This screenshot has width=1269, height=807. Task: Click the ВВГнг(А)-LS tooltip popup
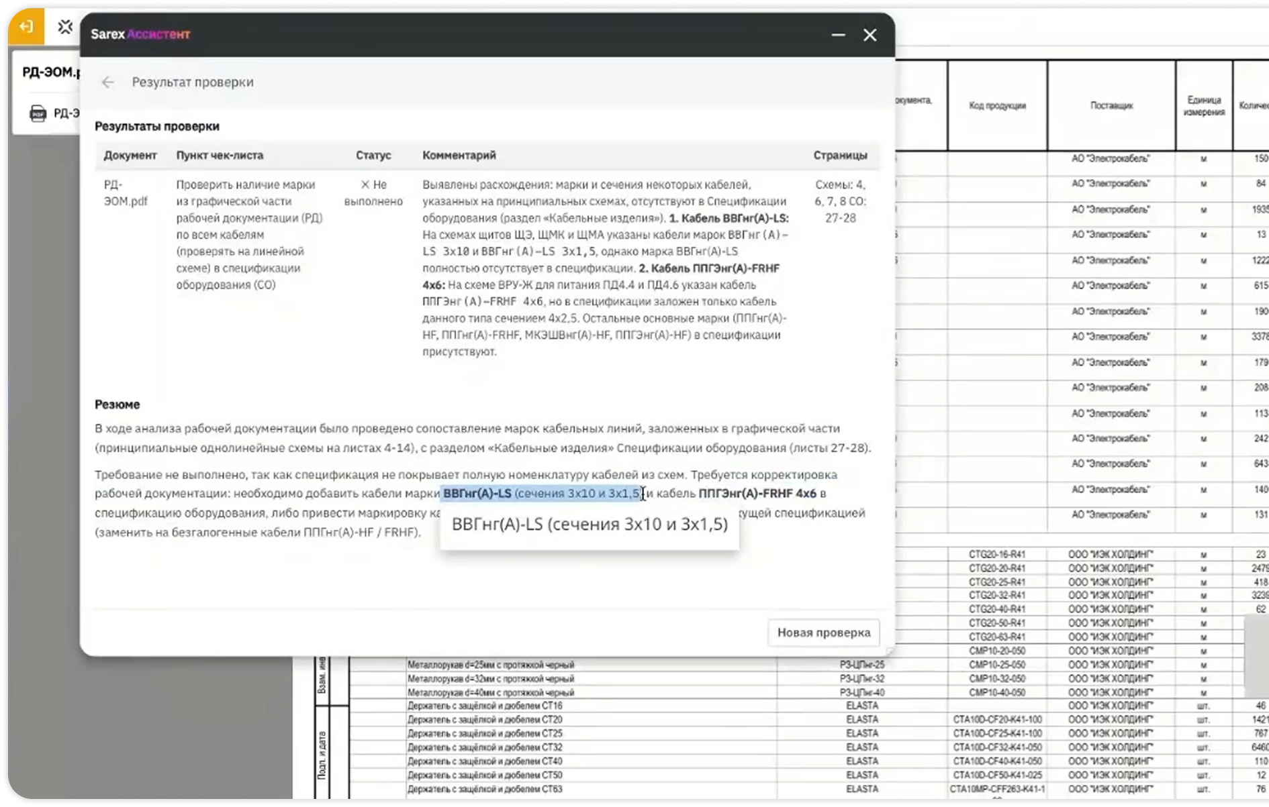590,525
